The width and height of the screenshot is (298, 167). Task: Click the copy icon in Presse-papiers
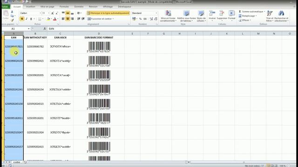12,16
